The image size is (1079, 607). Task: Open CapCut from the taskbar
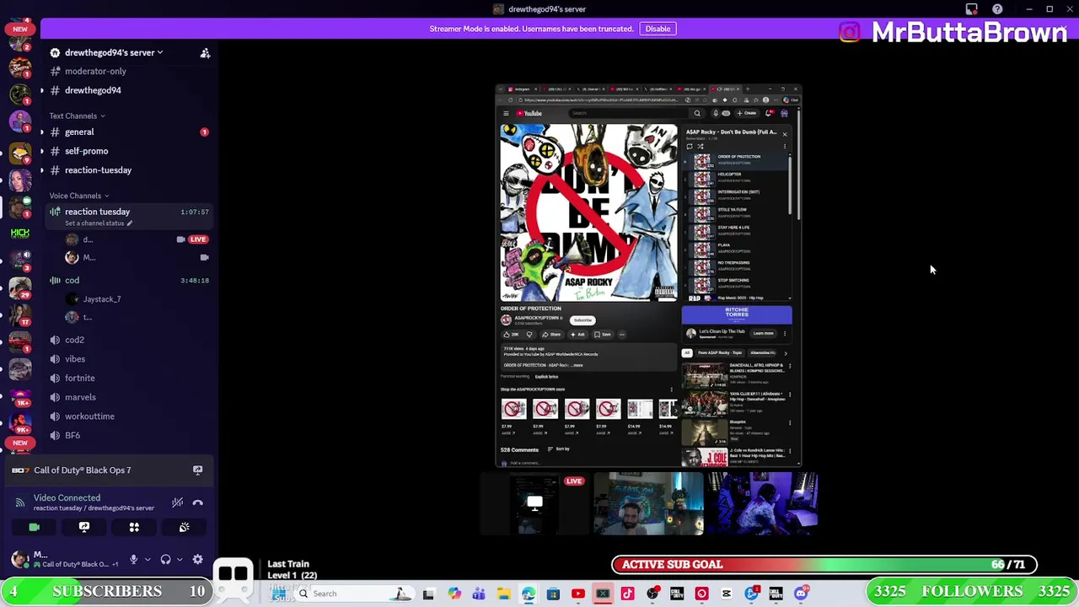pos(727,594)
